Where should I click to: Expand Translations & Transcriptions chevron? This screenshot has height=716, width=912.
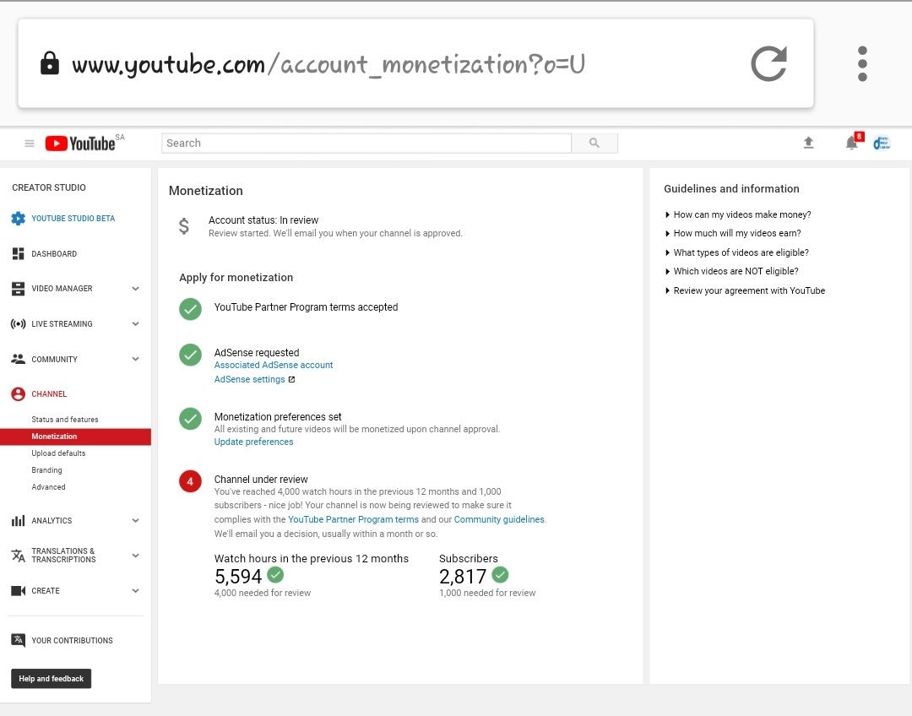(x=135, y=556)
